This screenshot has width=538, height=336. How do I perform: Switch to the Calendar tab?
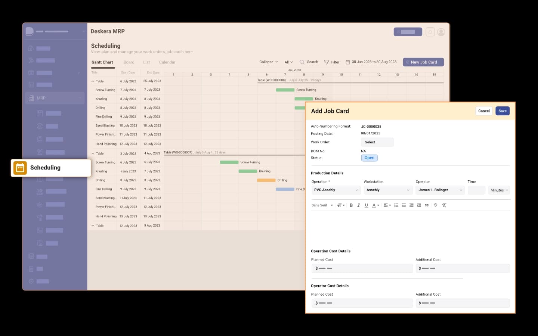(x=167, y=62)
